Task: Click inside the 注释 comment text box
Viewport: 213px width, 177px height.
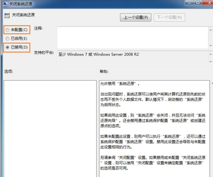Action: (x=132, y=38)
